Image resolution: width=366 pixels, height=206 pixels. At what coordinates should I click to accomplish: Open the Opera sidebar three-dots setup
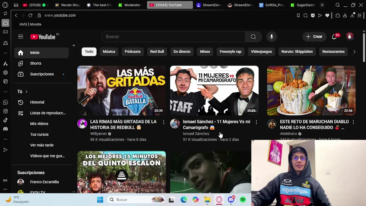pos(5,189)
